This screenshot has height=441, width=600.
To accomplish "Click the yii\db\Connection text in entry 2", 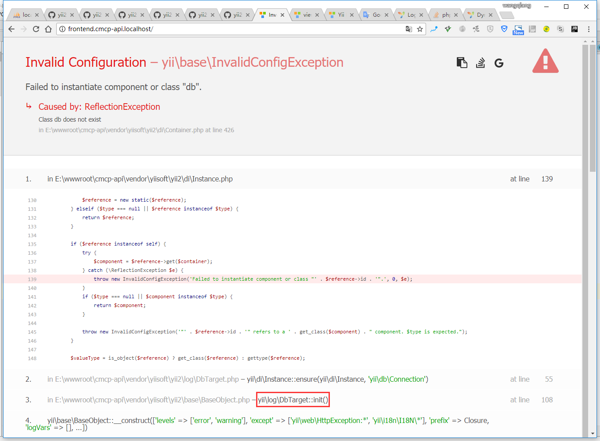I will [398, 379].
